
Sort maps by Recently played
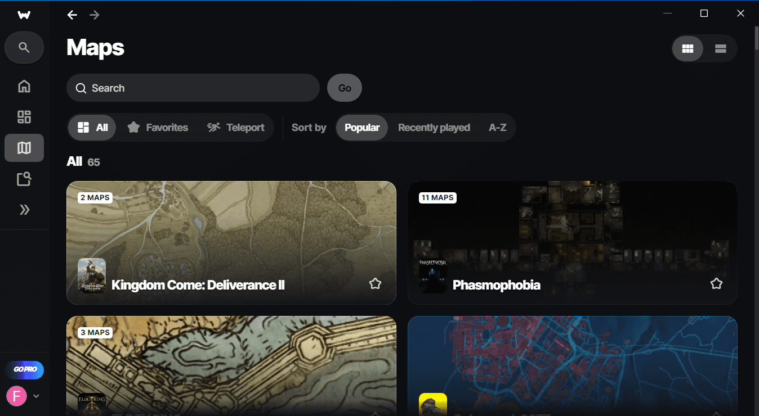pyautogui.click(x=434, y=128)
